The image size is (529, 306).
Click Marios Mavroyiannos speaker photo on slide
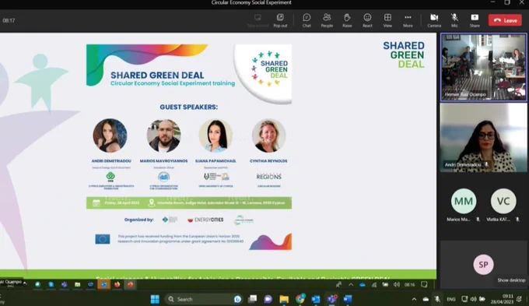[163, 135]
